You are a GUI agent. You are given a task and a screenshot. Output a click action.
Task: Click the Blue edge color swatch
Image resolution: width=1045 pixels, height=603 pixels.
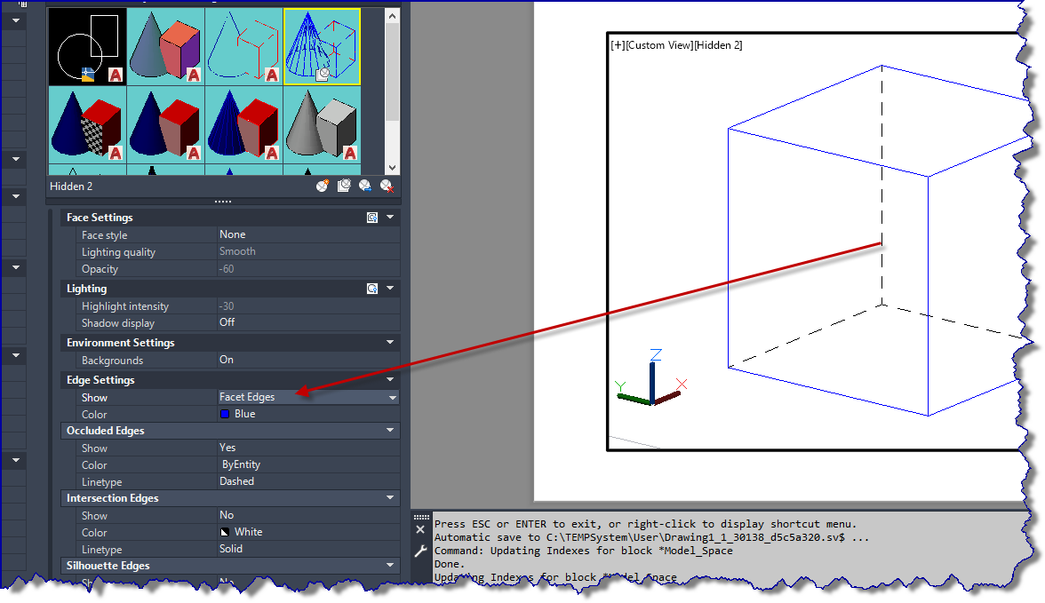(225, 414)
